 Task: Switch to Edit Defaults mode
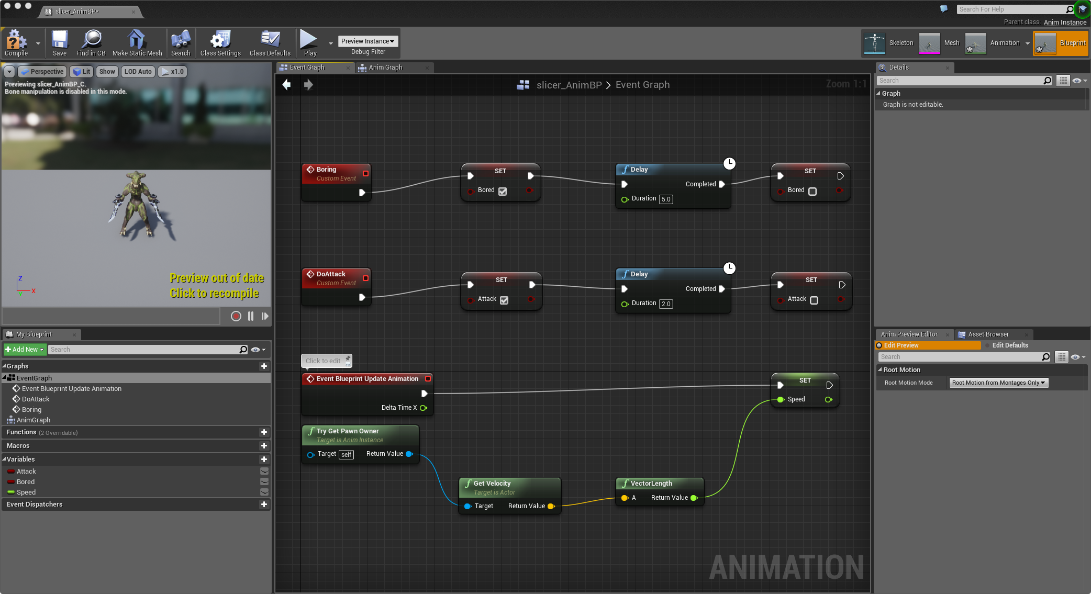pyautogui.click(x=1009, y=345)
